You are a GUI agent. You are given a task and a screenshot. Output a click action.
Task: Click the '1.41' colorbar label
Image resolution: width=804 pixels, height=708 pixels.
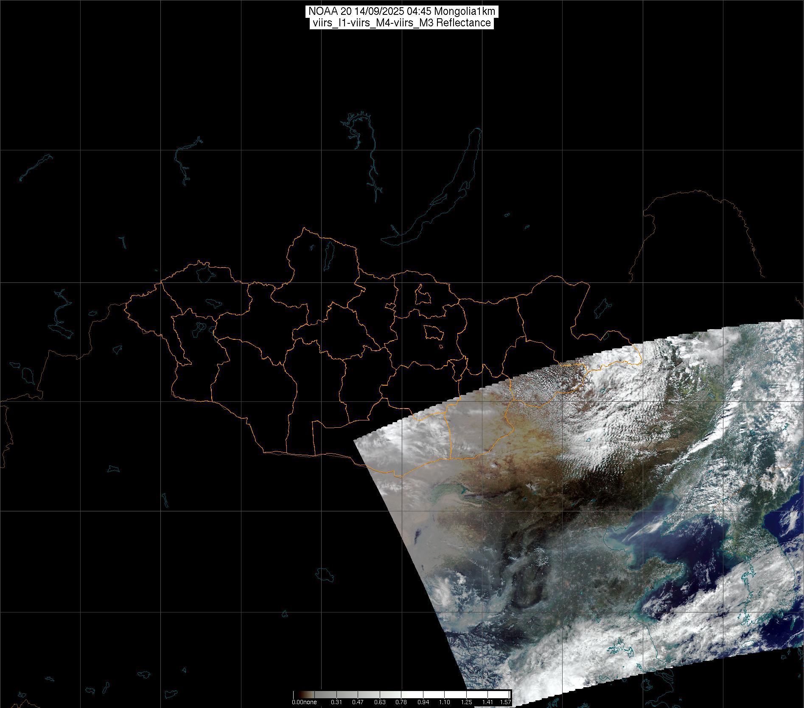click(x=487, y=702)
